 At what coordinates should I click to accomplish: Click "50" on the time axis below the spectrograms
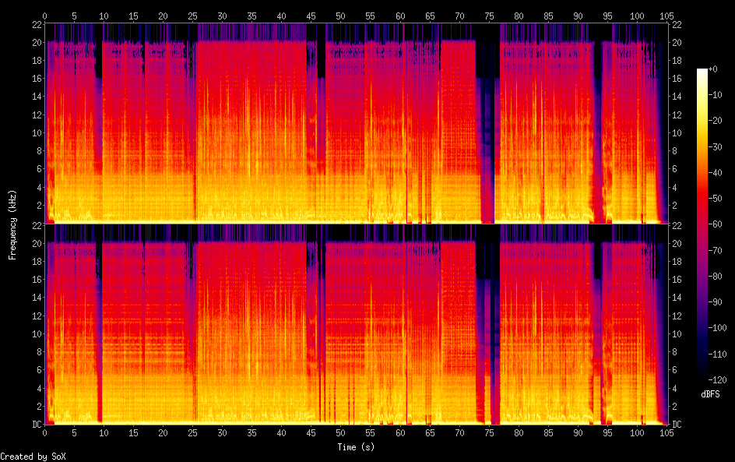point(341,433)
